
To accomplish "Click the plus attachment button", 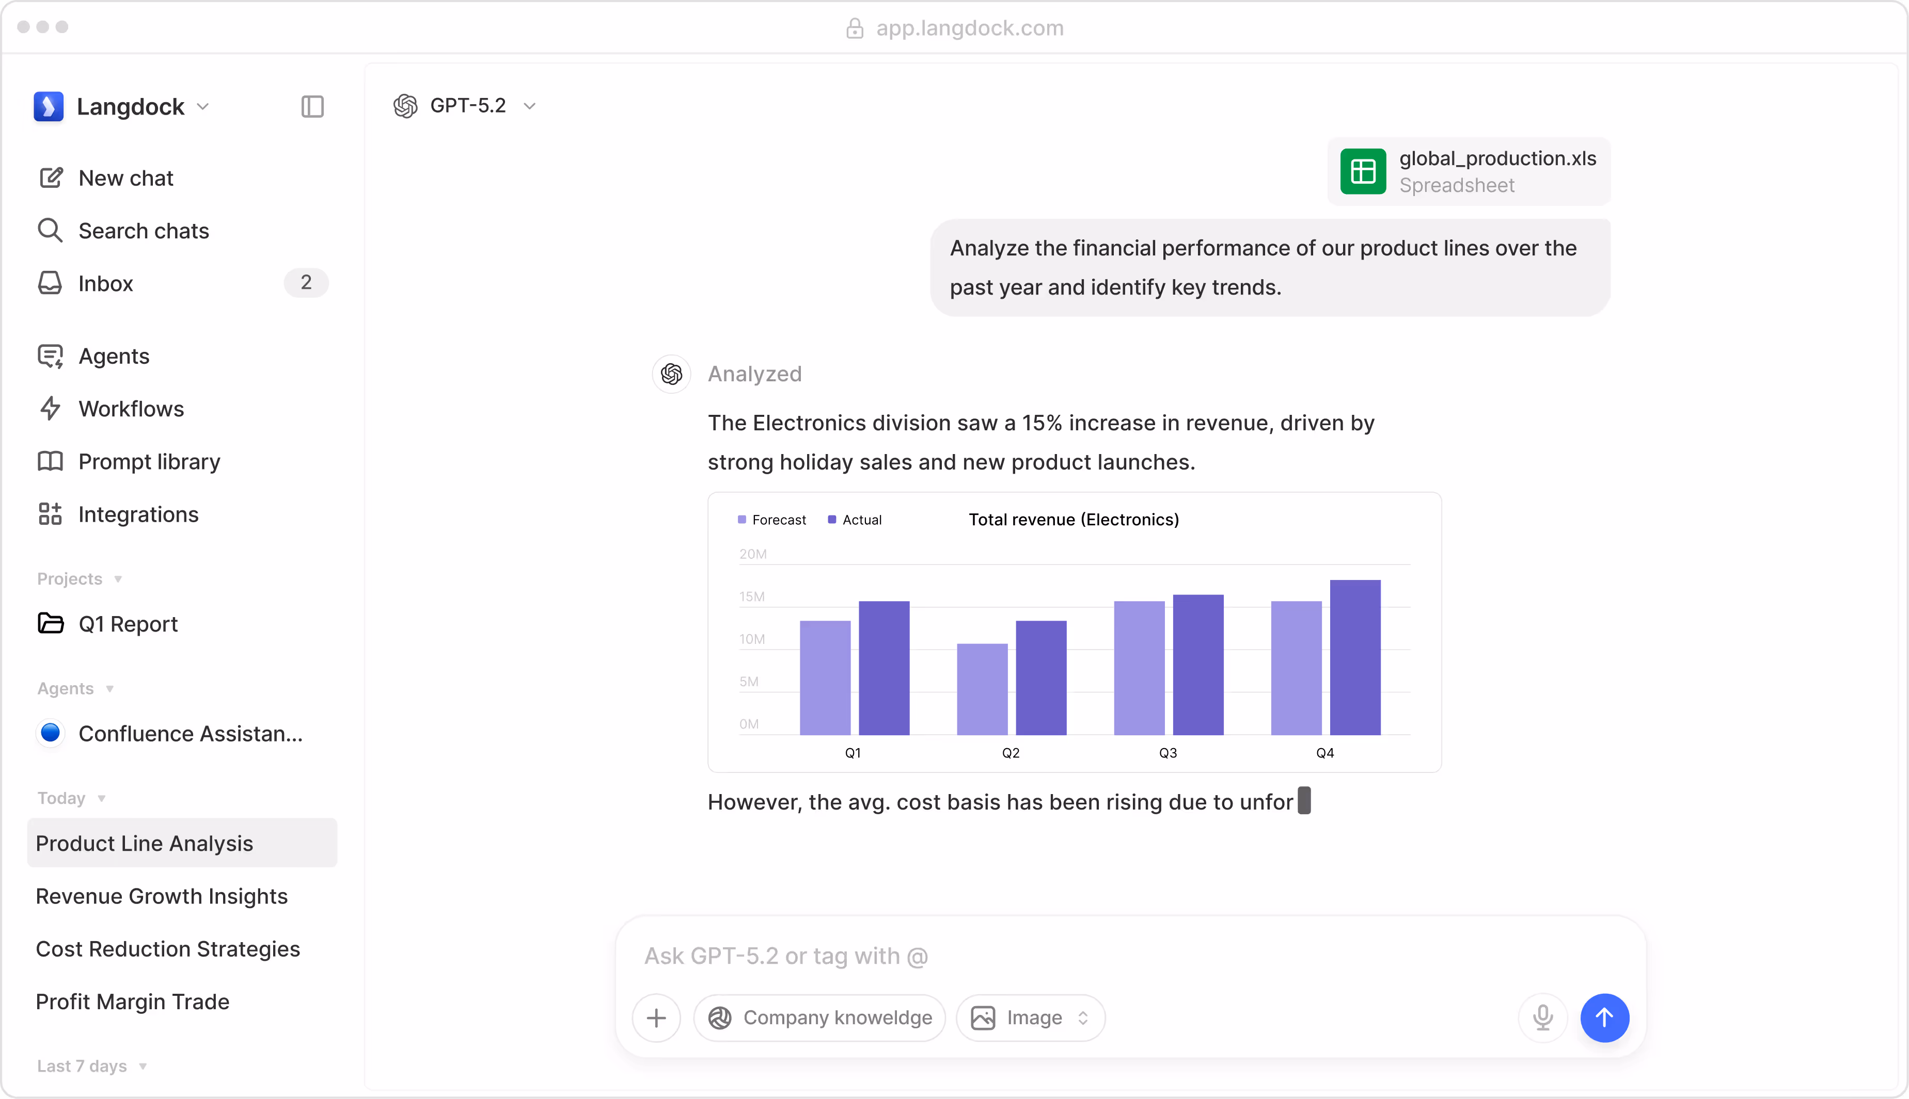I will 656,1017.
